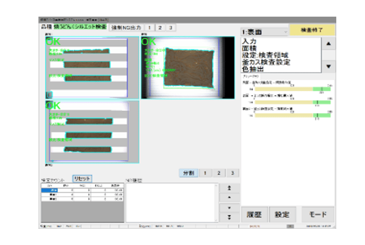Show camera view 2 next to 分割
Viewport: 365px width, 245px height.
pos(219,173)
